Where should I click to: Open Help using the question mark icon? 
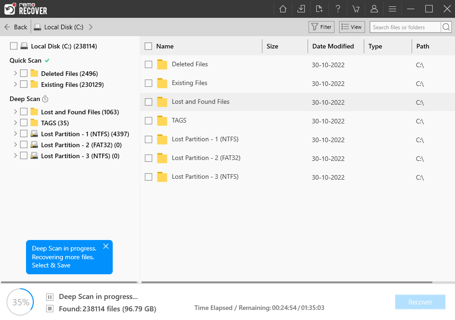click(337, 9)
